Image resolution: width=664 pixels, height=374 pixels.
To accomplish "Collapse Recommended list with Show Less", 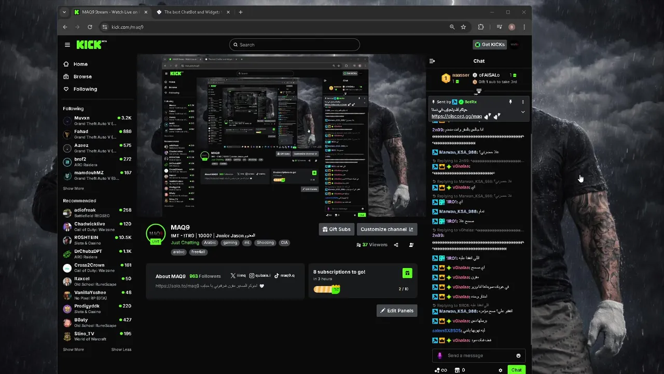I will click(121, 350).
